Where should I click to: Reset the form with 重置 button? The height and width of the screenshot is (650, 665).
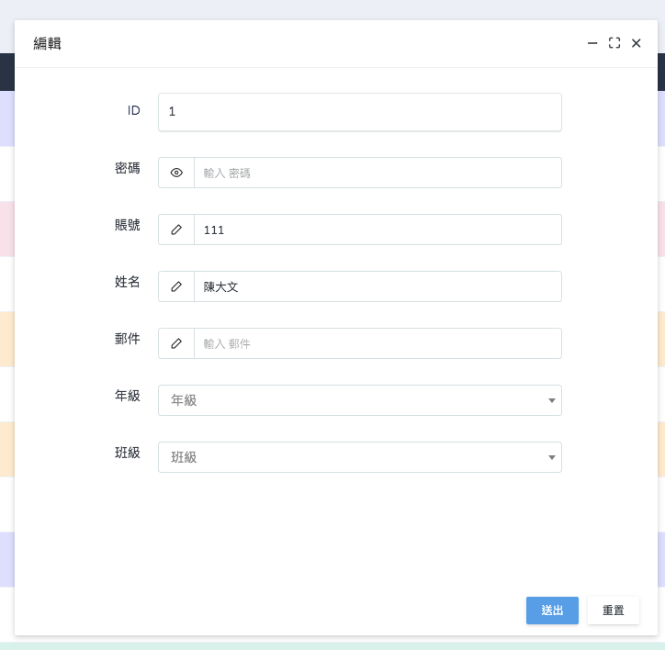613,611
